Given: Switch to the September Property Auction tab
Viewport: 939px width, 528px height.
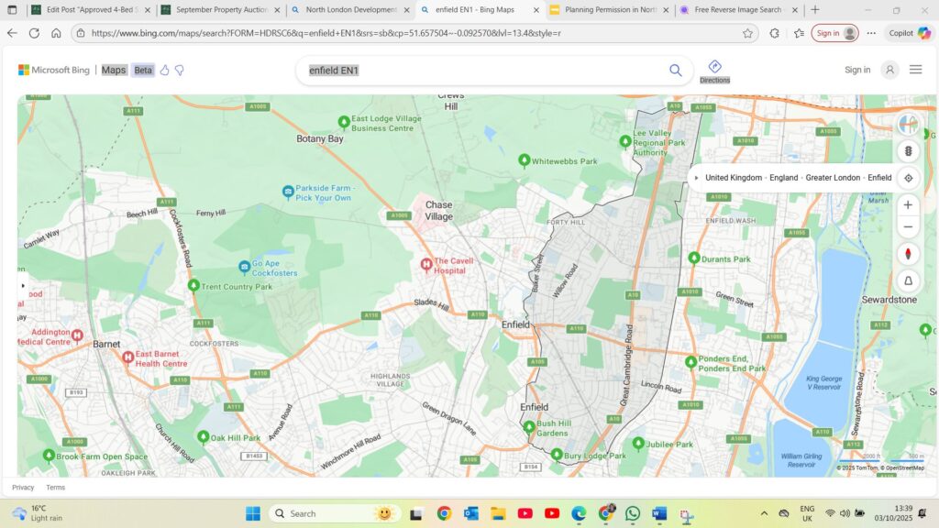Looking at the screenshot, I should coord(220,10).
